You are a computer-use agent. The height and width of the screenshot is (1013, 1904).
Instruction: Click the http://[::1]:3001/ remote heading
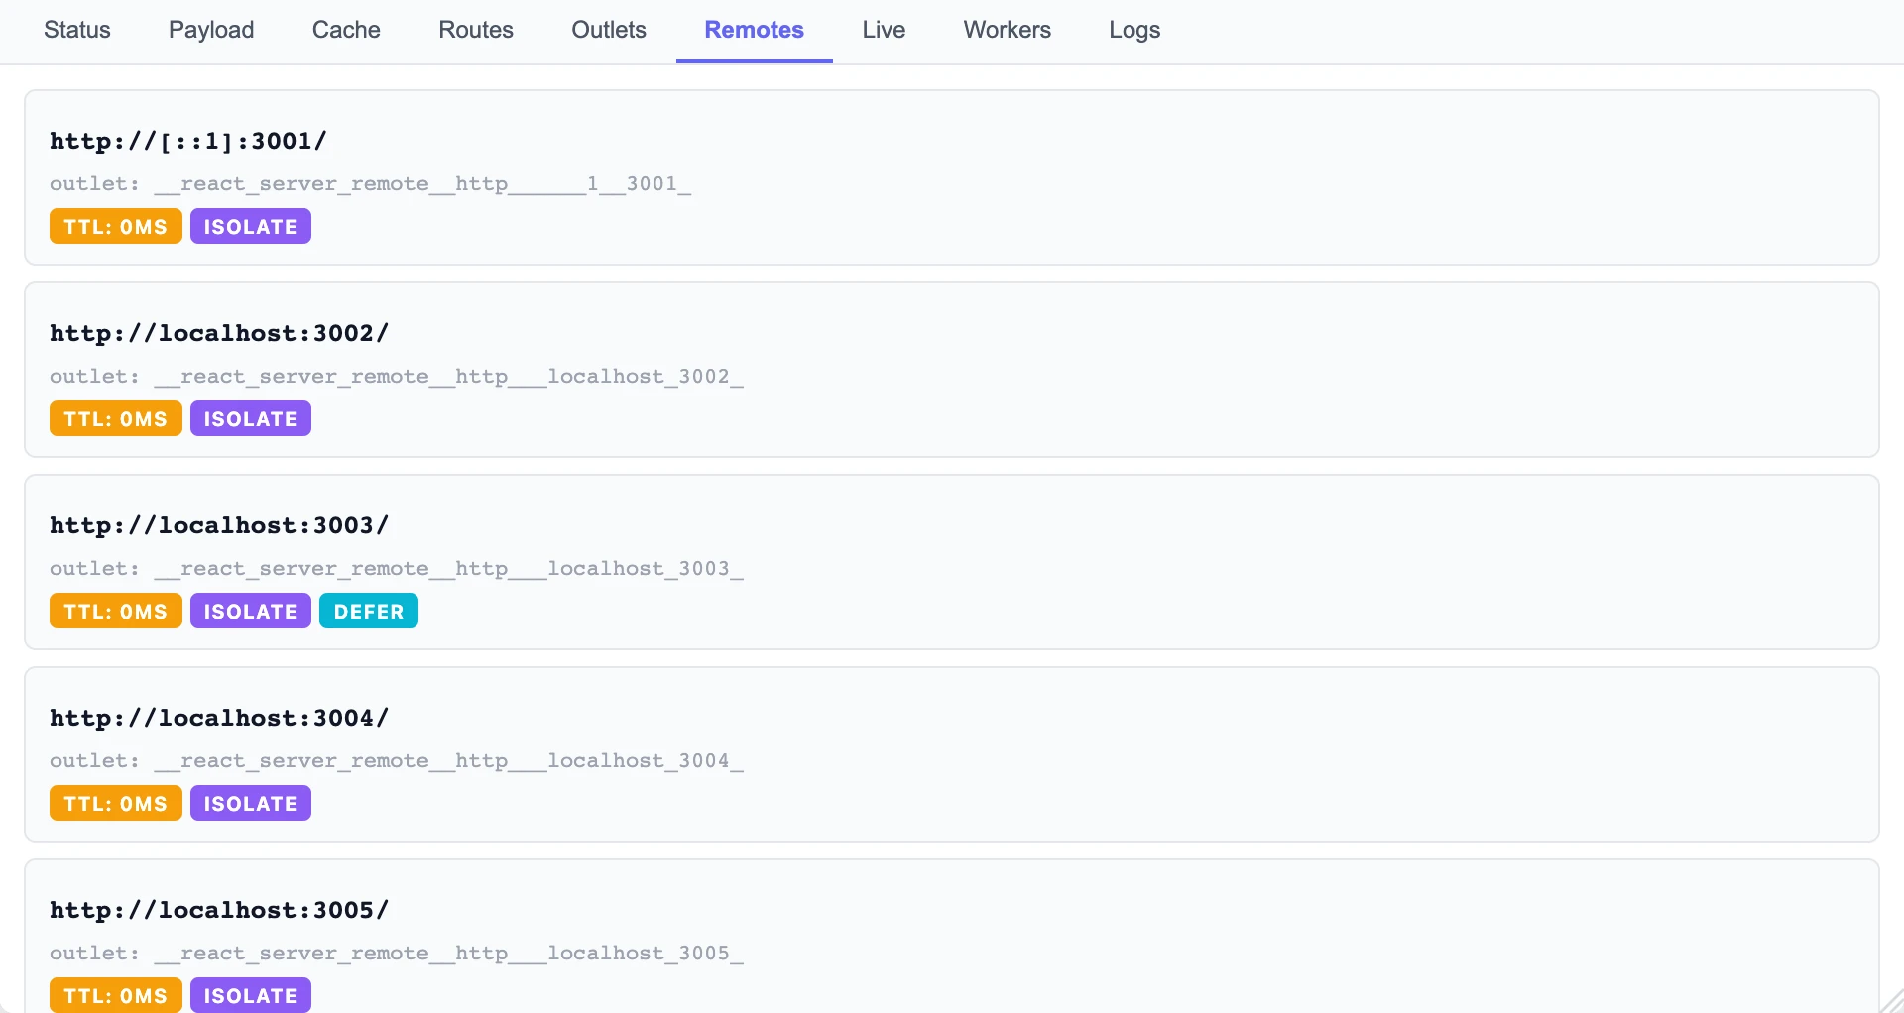[x=188, y=141]
